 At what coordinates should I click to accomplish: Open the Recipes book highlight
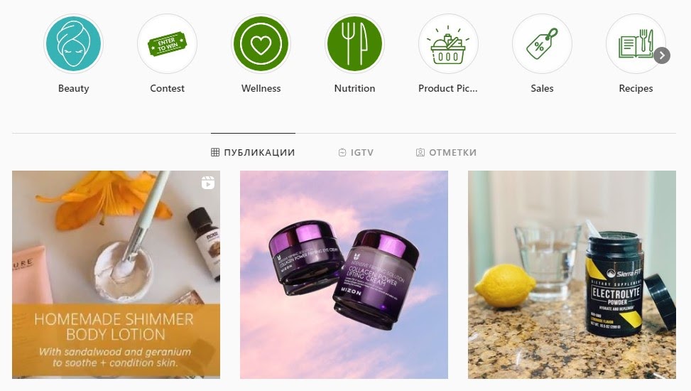(x=636, y=43)
